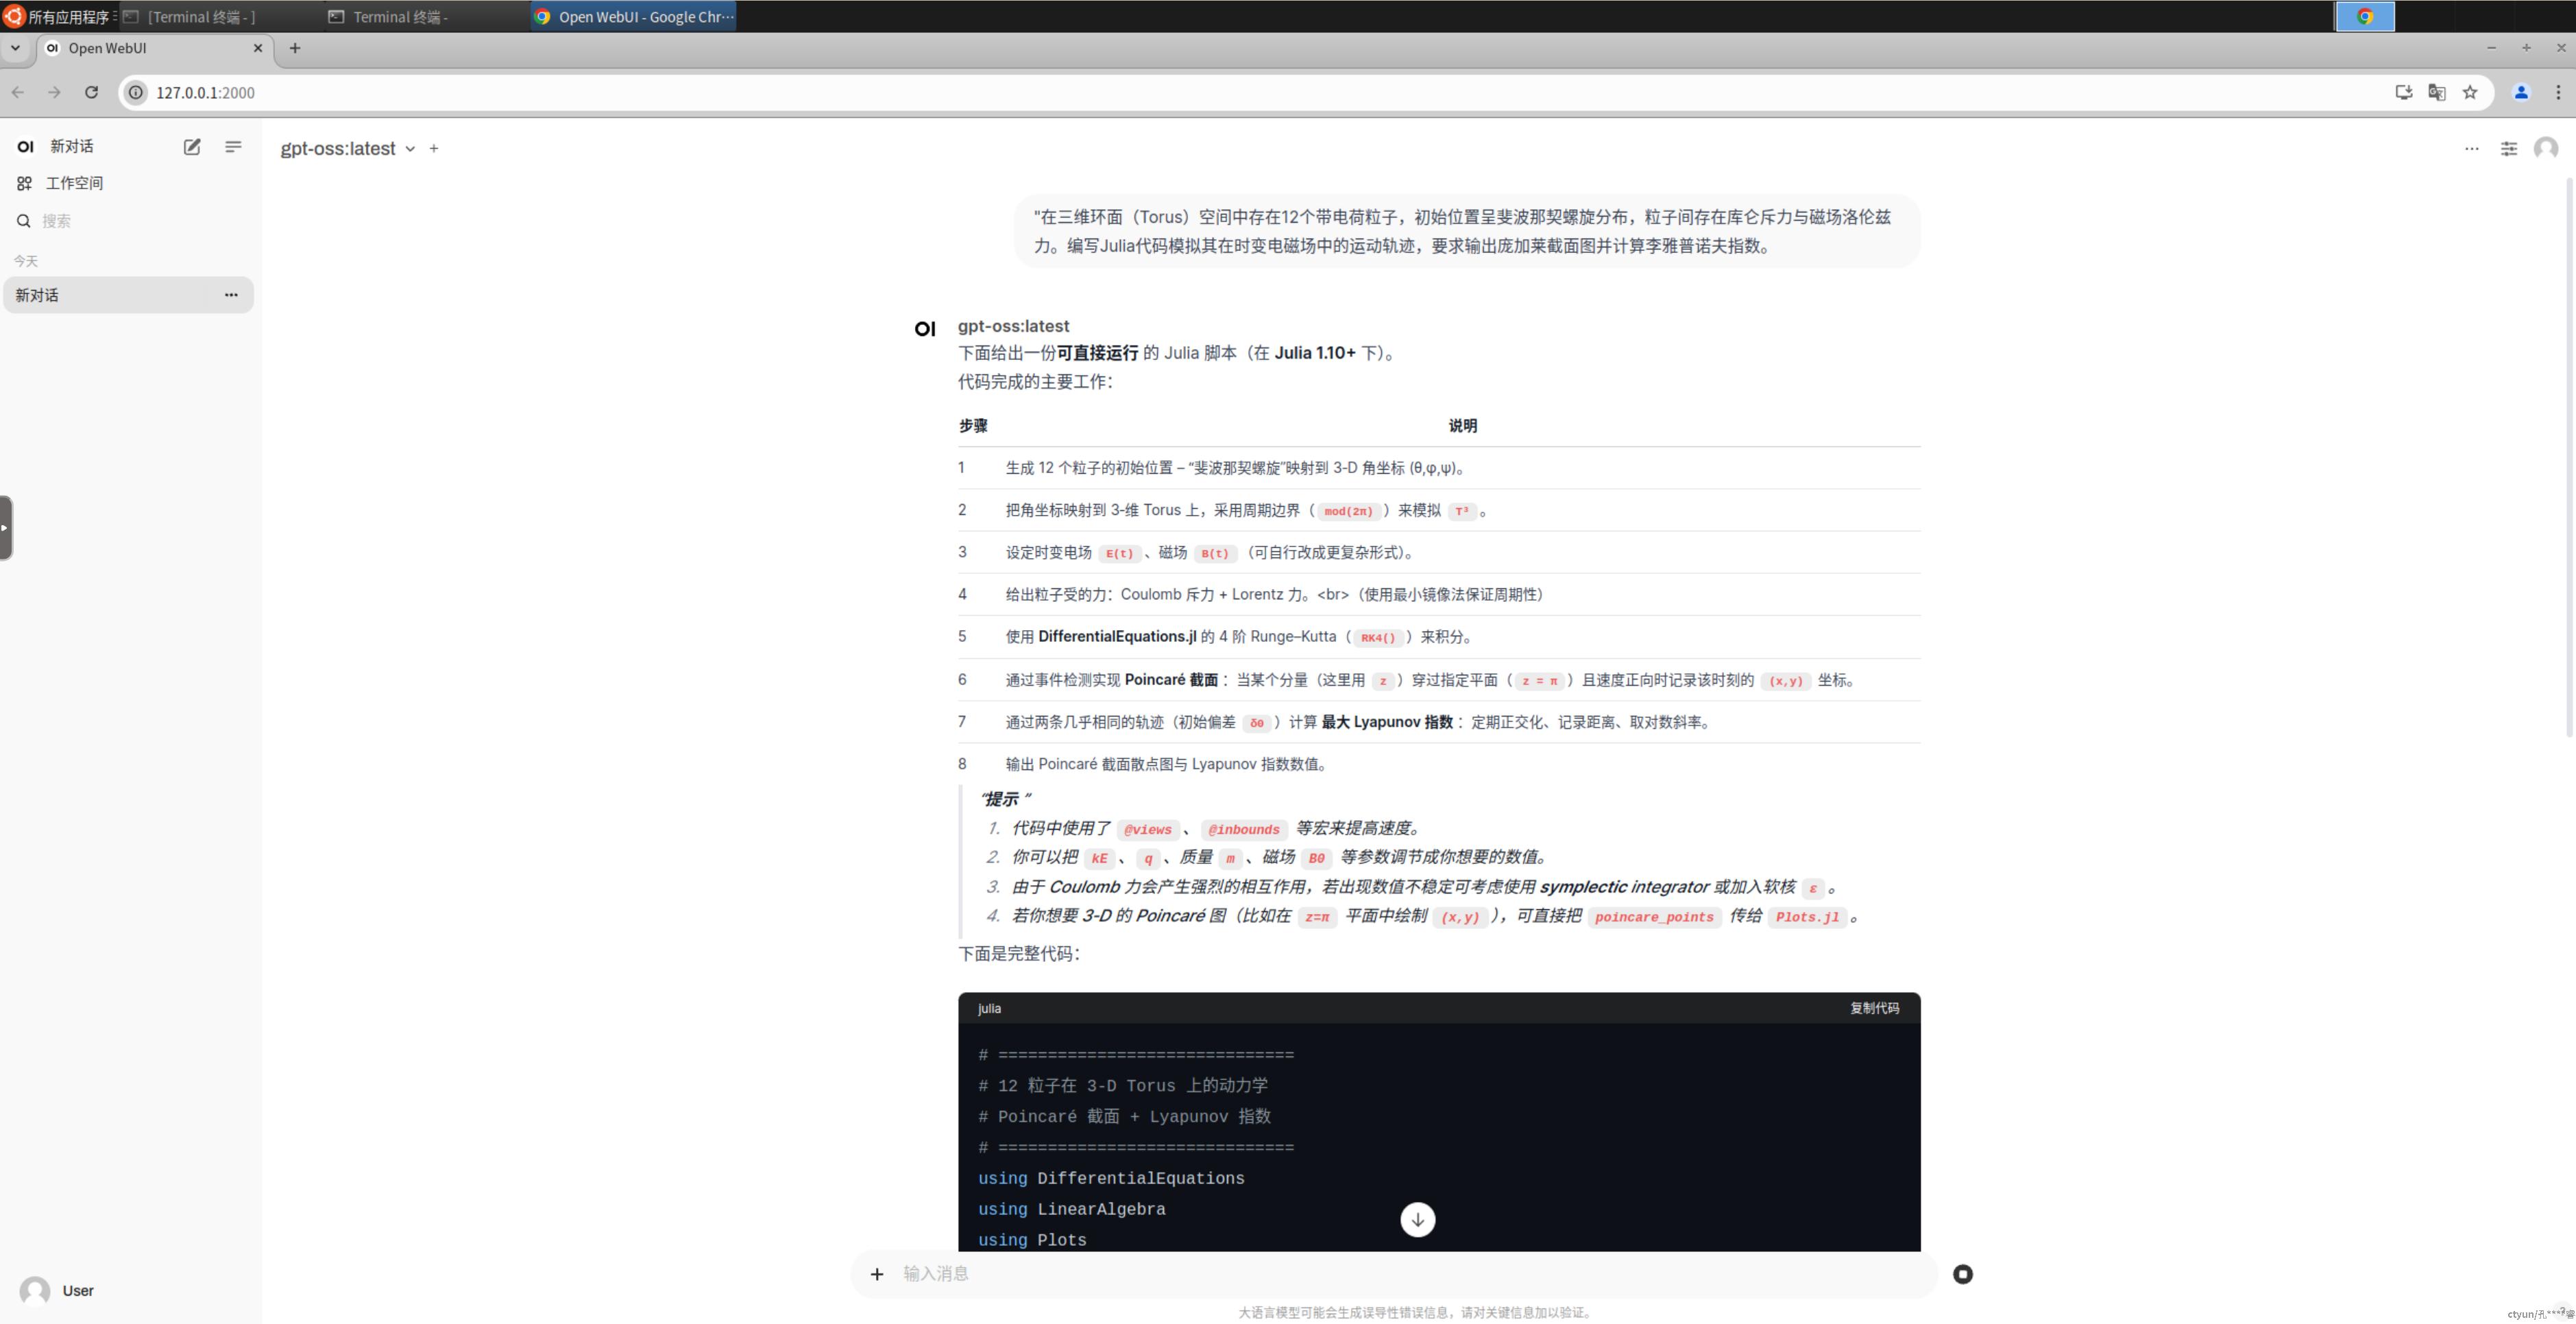Open the Google Translate icon in address bar

click(2437, 92)
